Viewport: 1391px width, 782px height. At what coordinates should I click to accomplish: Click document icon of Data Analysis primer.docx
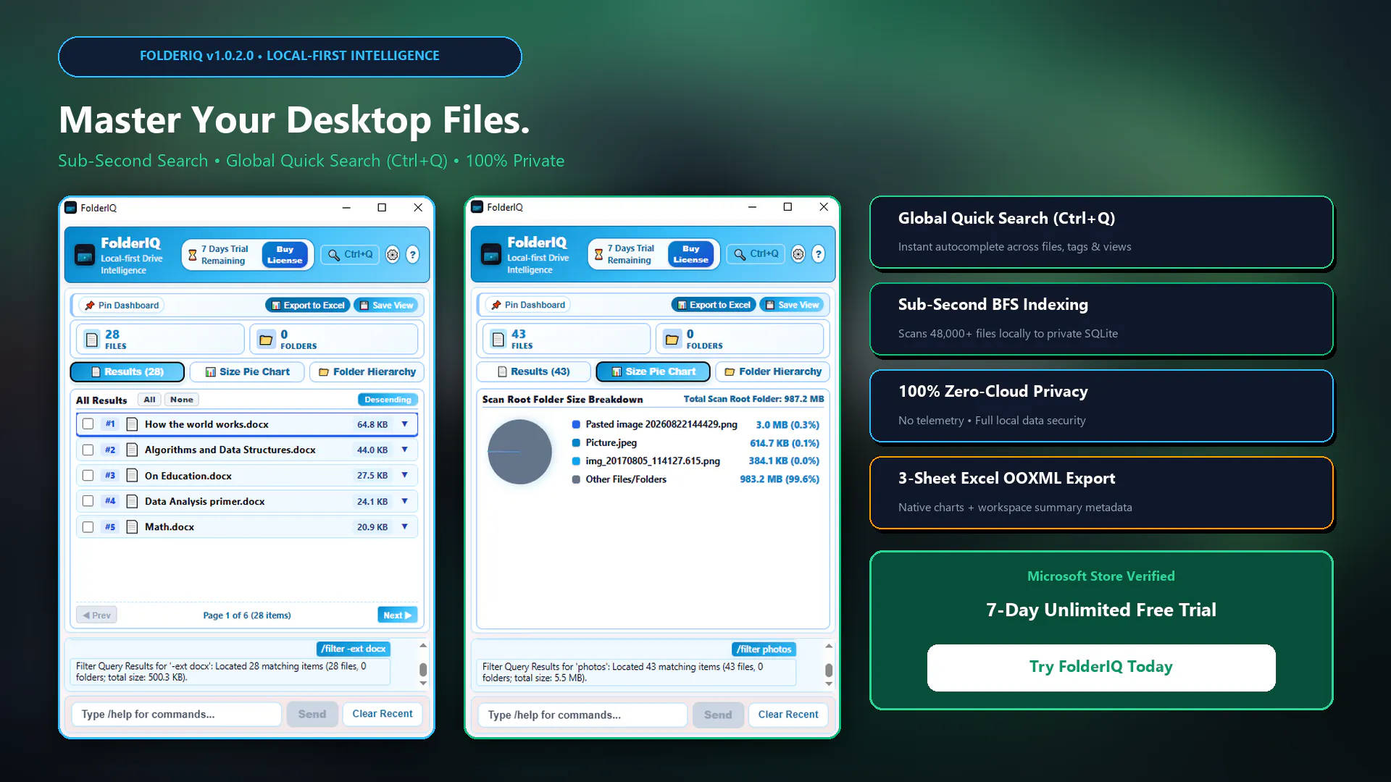point(132,501)
